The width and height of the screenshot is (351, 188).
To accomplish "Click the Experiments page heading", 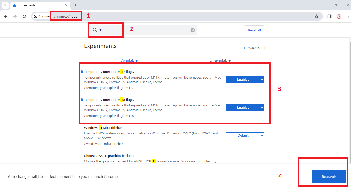I will pos(100,46).
